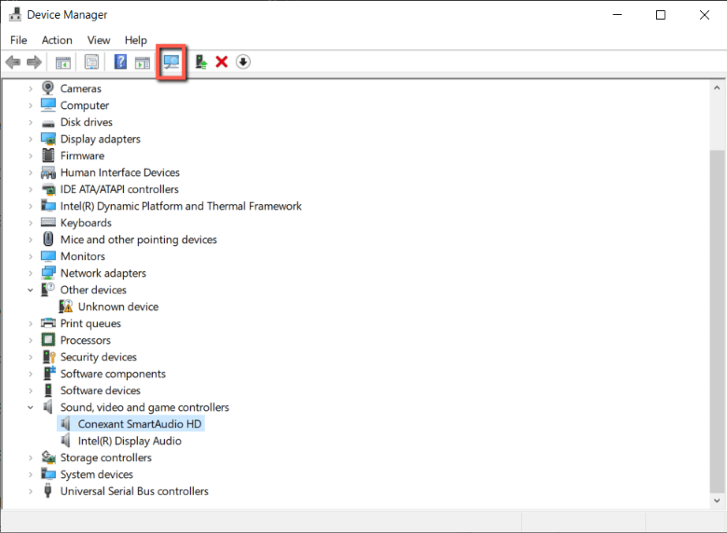Image resolution: width=727 pixels, height=533 pixels.
Task: Click the Device Manager title bar icon
Action: pos(15,14)
